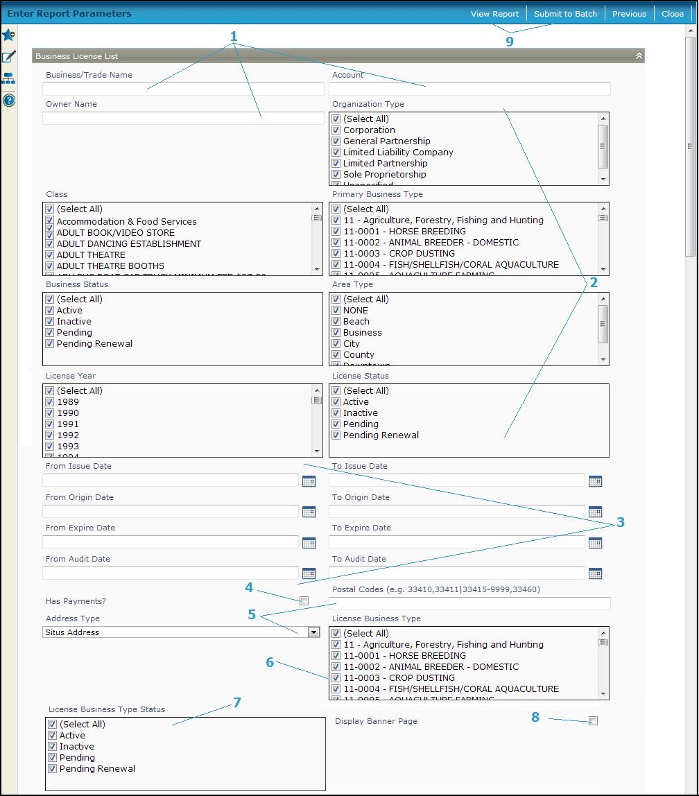Open the help question mark icon
This screenshot has width=699, height=796.
coord(8,100)
